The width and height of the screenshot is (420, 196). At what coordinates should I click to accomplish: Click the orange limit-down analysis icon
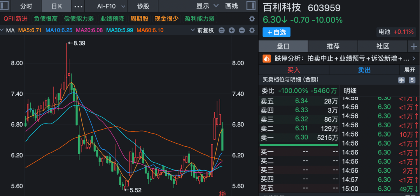[267, 59]
